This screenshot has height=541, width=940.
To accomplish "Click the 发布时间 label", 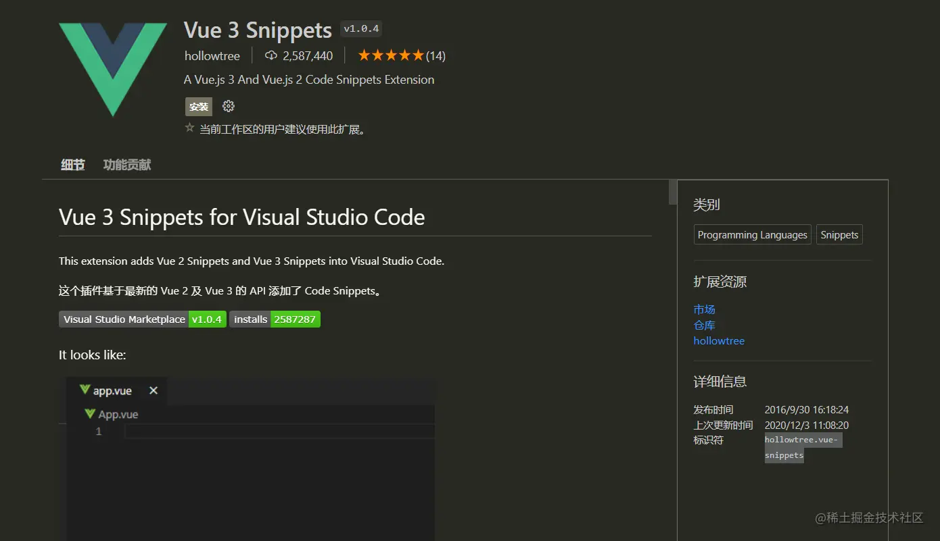I will tap(713, 409).
